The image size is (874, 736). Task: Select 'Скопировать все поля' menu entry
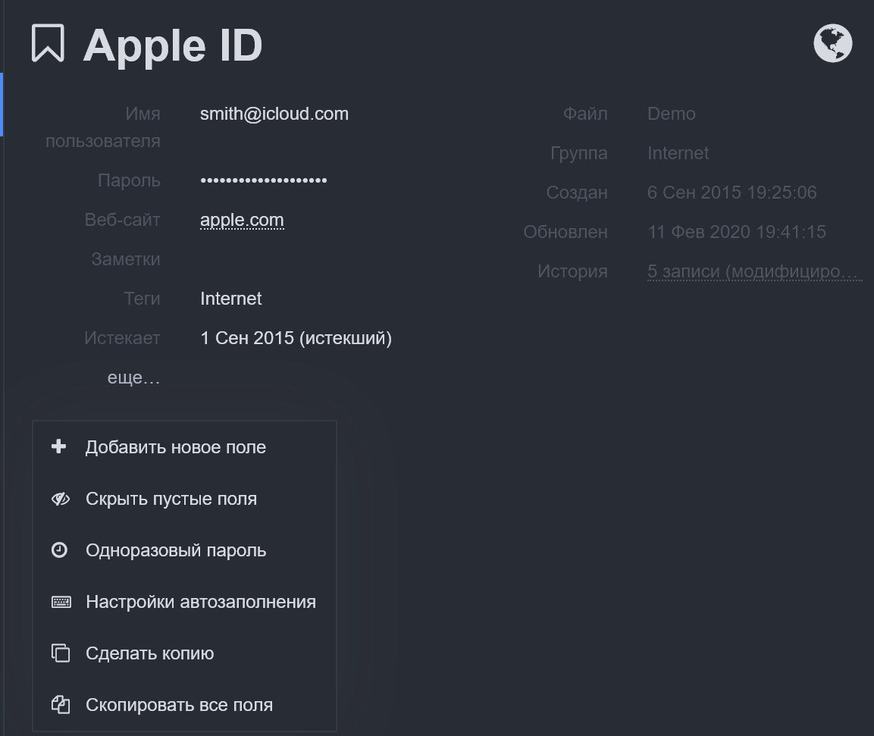click(x=184, y=705)
